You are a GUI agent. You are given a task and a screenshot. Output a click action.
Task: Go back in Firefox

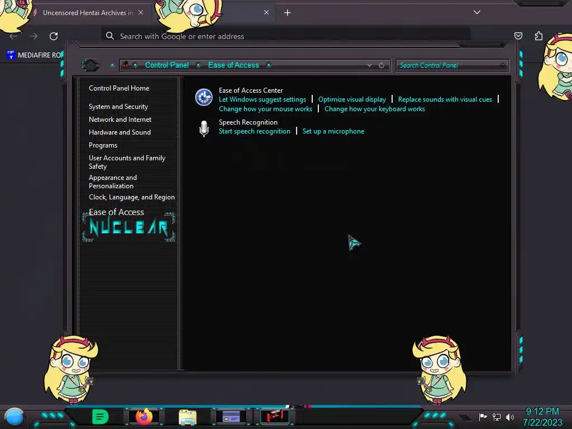click(x=13, y=36)
